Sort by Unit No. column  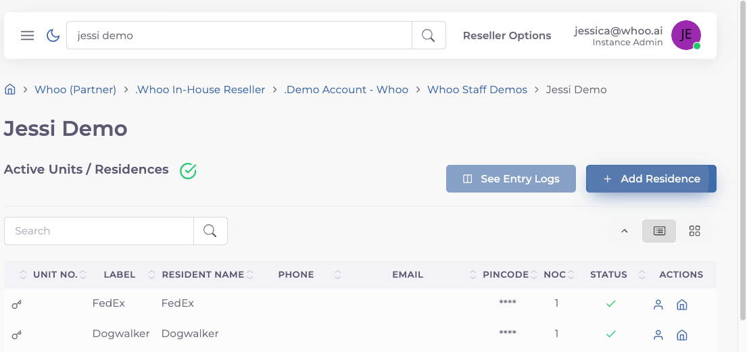coord(55,274)
